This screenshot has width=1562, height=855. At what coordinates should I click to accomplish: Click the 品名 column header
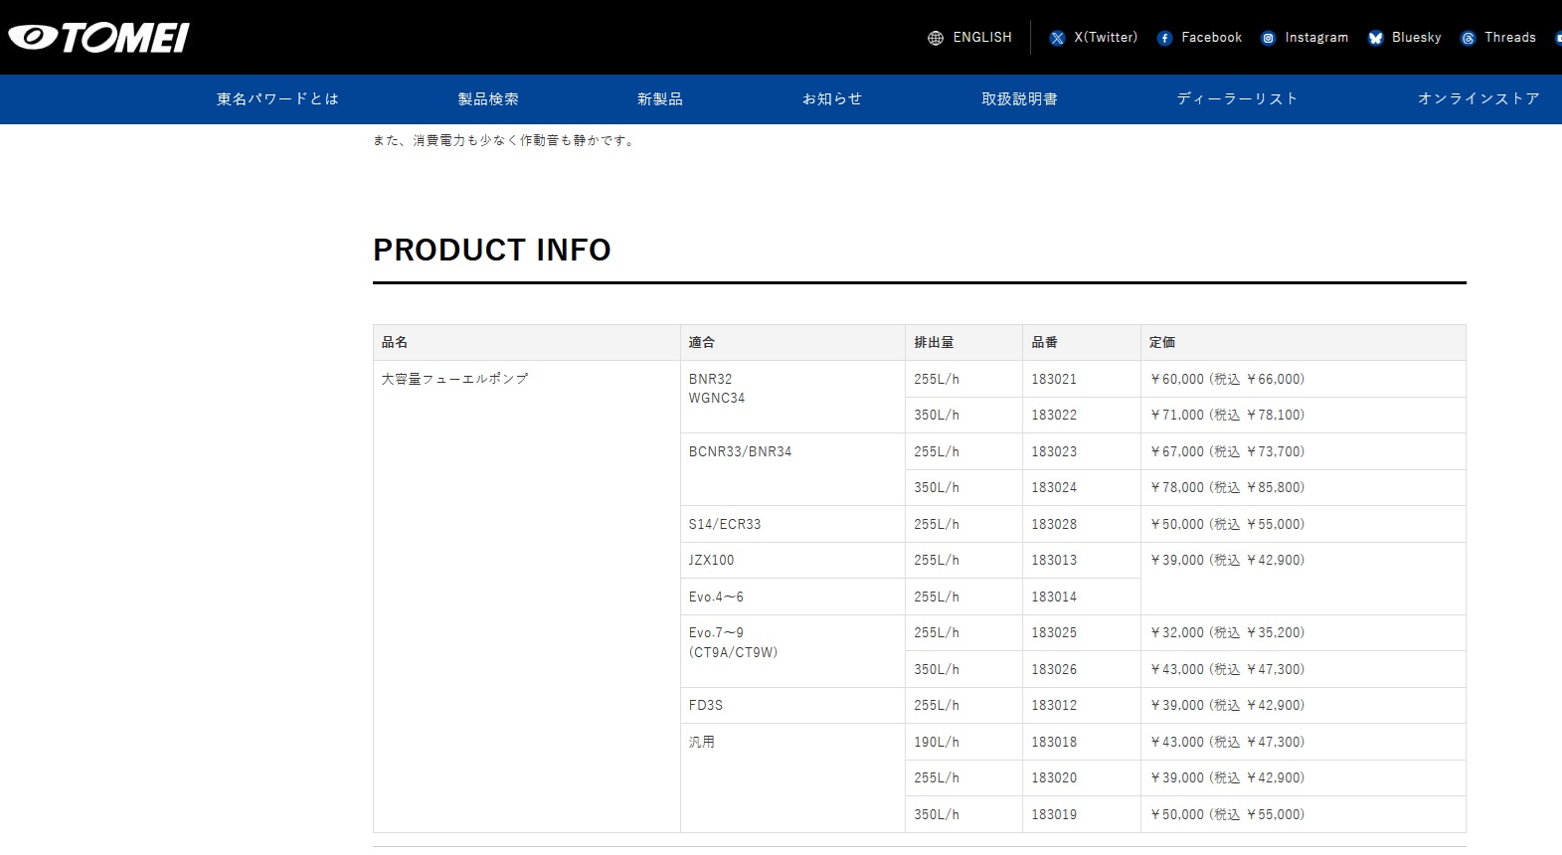pos(527,342)
